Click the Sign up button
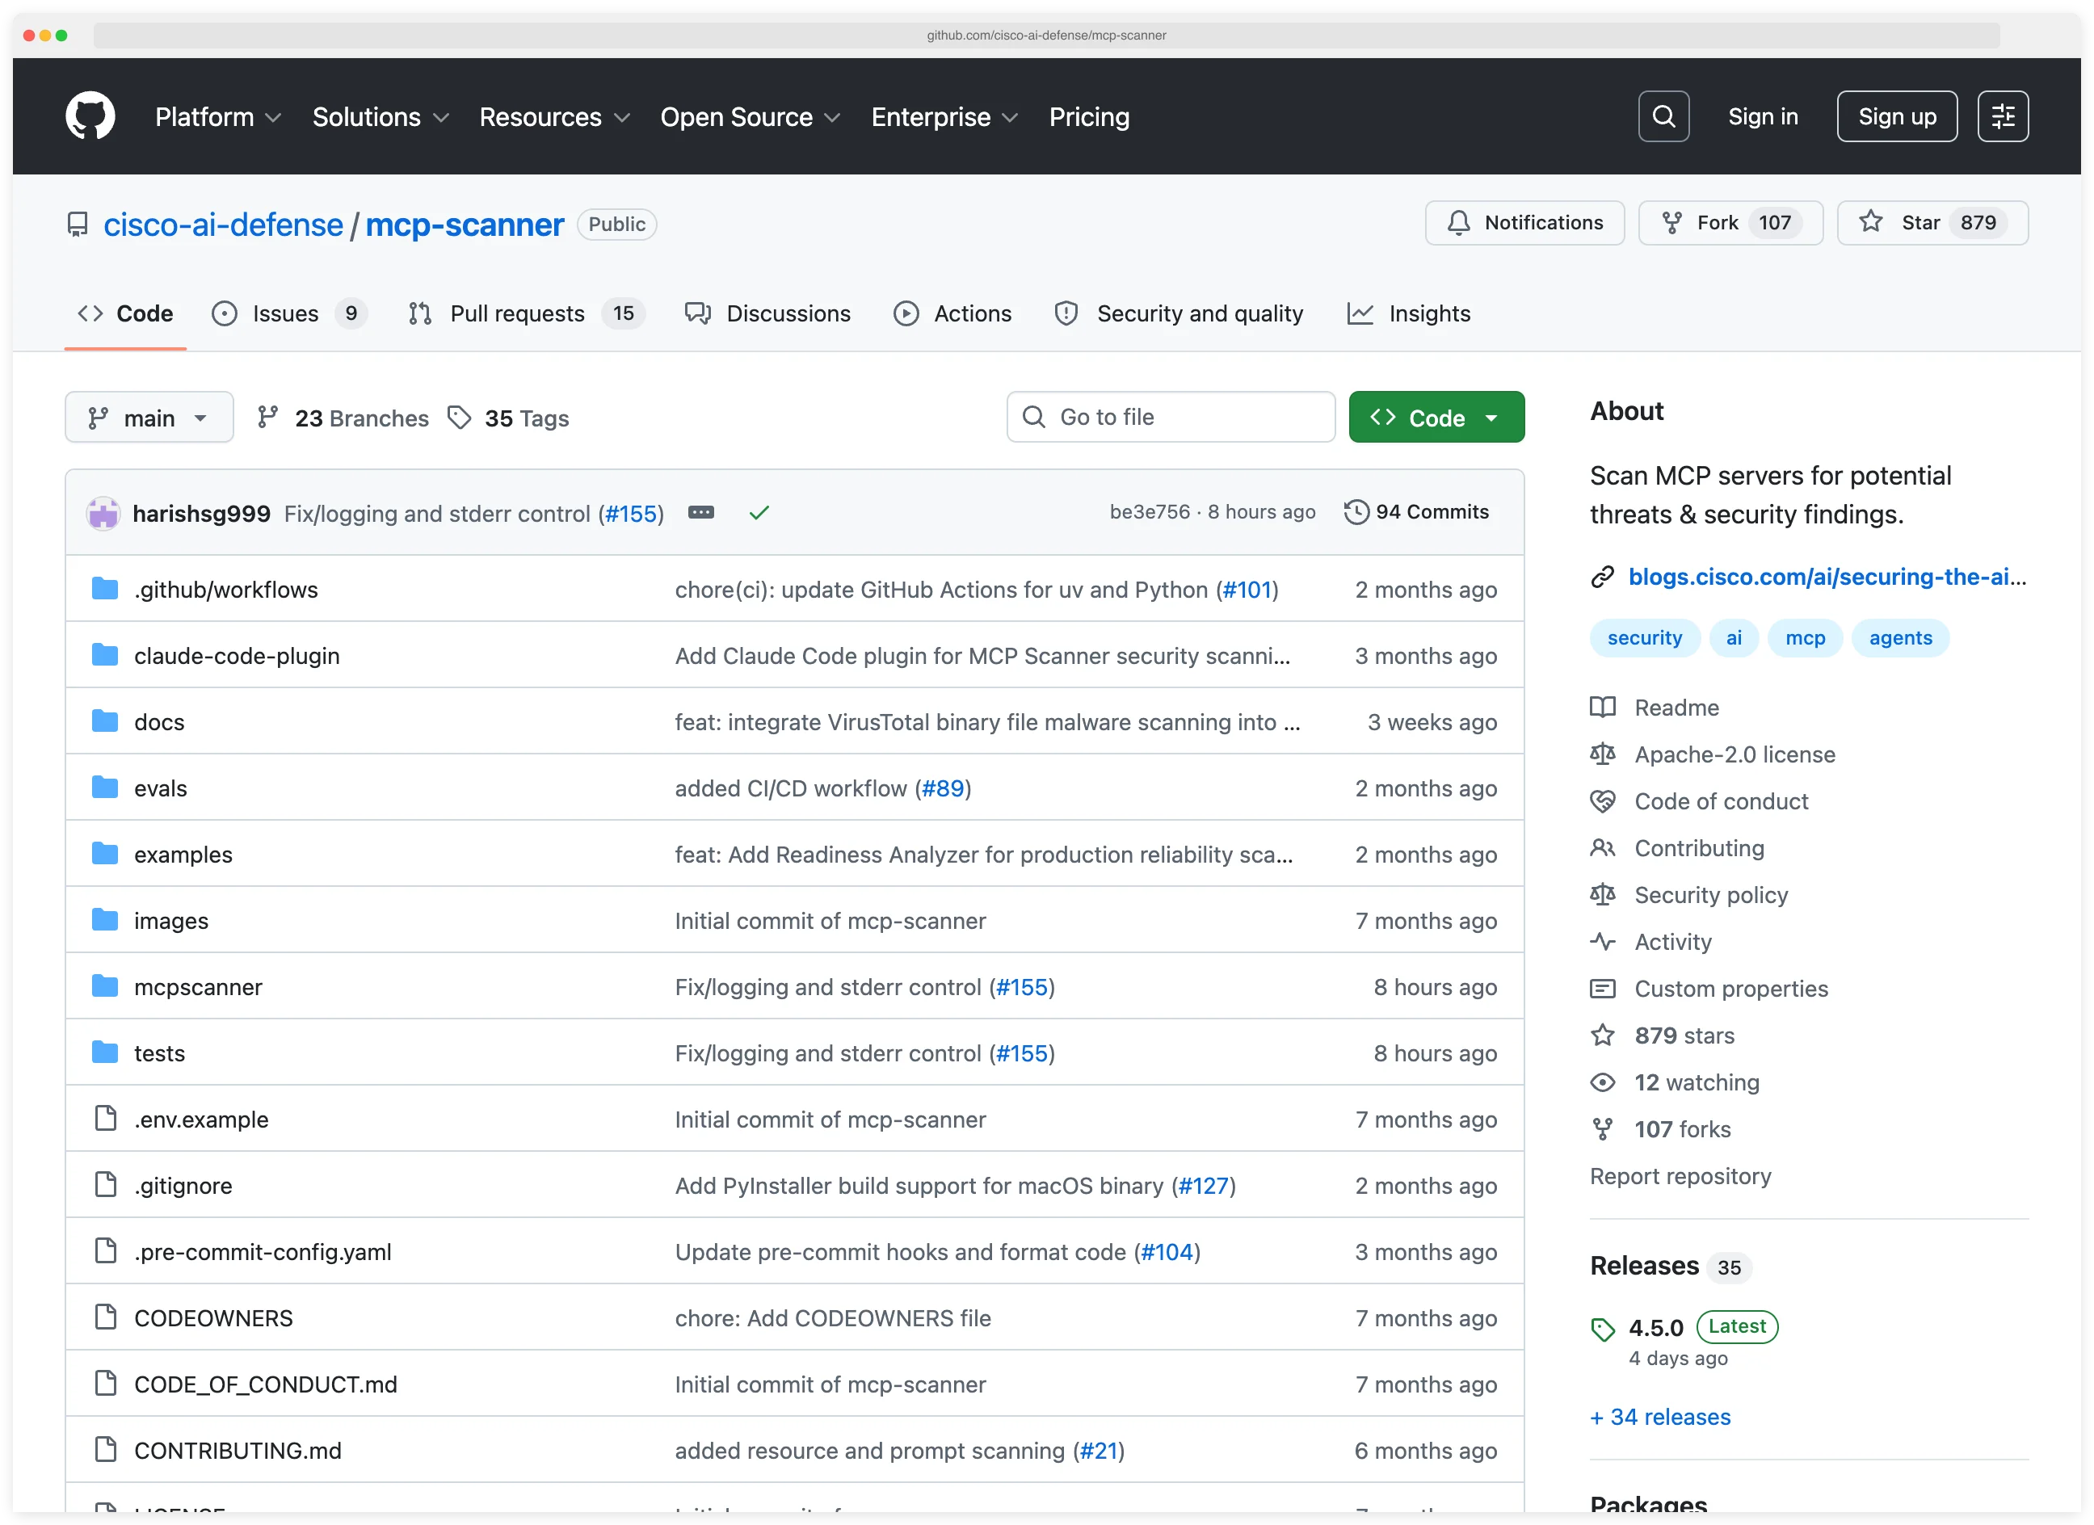This screenshot has width=2094, height=1525. pyautogui.click(x=1896, y=116)
